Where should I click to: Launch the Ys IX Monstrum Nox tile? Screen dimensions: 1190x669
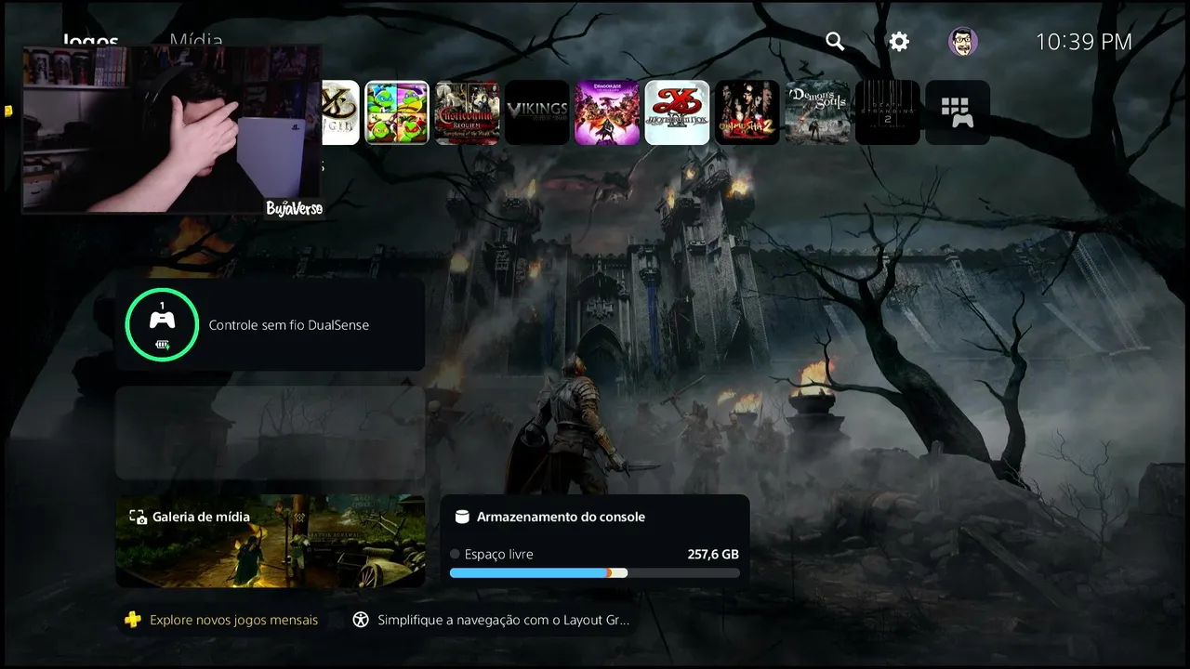click(677, 112)
